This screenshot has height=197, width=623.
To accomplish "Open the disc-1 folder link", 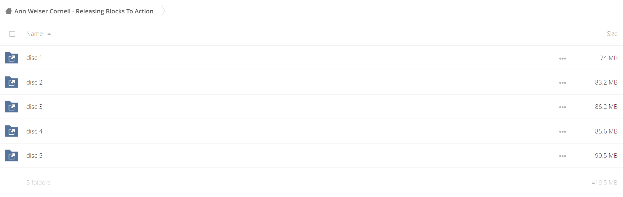I will pos(34,58).
